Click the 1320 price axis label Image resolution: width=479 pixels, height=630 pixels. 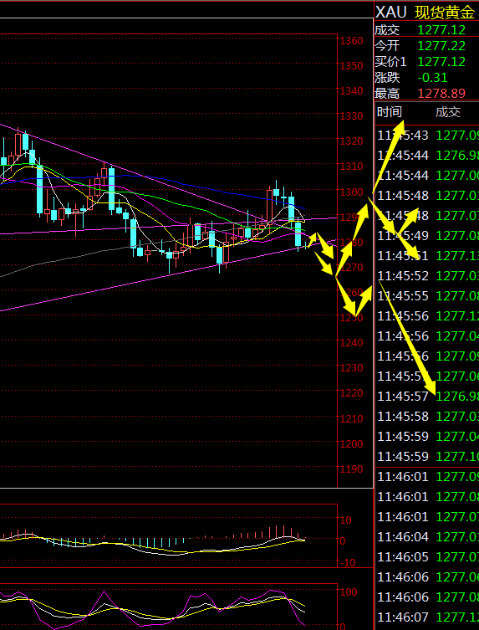tap(351, 141)
